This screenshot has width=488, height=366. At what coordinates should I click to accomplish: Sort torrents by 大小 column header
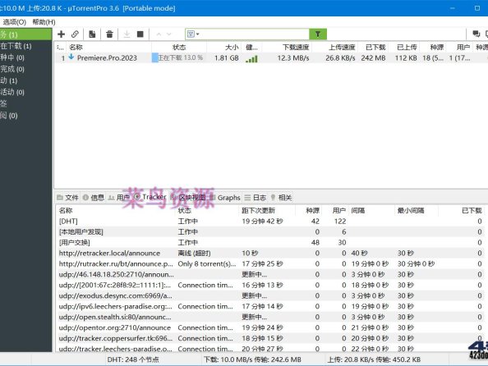(x=223, y=48)
